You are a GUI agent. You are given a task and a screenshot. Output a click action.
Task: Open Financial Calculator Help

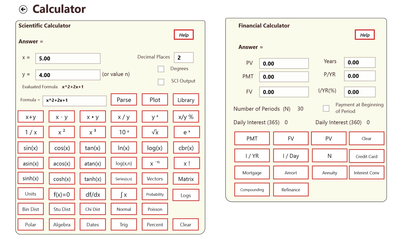(x=365, y=35)
